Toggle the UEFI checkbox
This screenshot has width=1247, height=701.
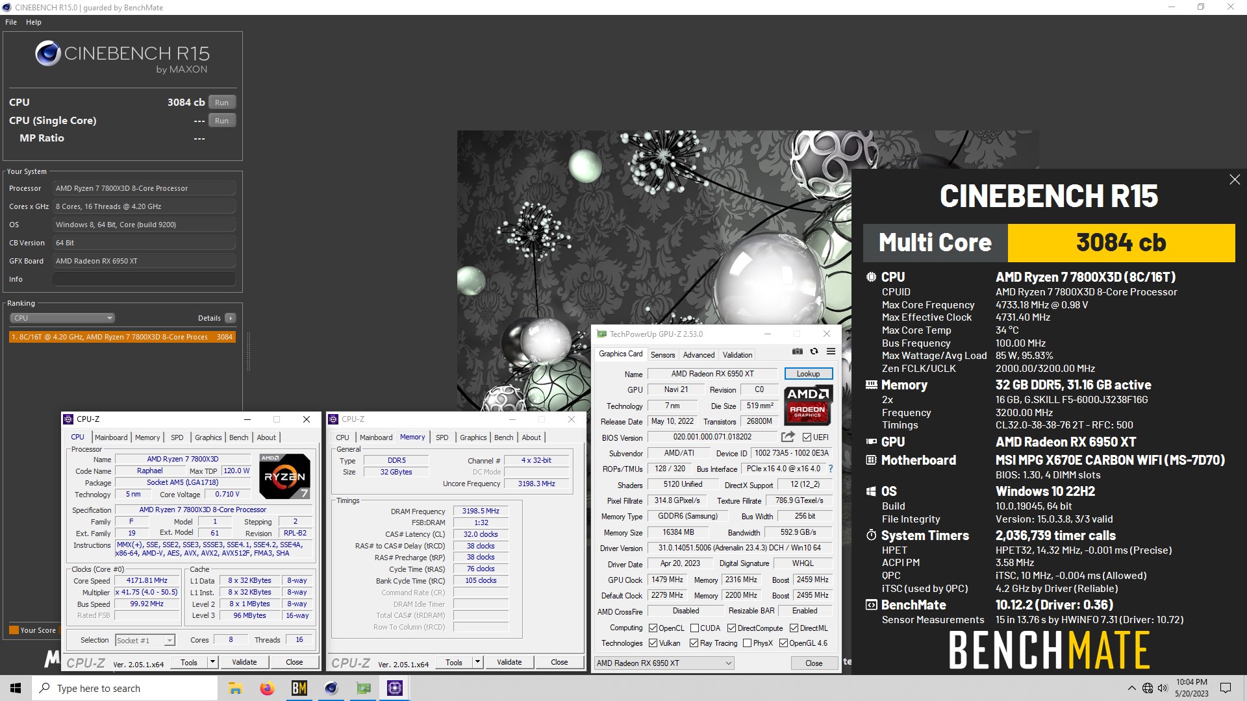807,437
